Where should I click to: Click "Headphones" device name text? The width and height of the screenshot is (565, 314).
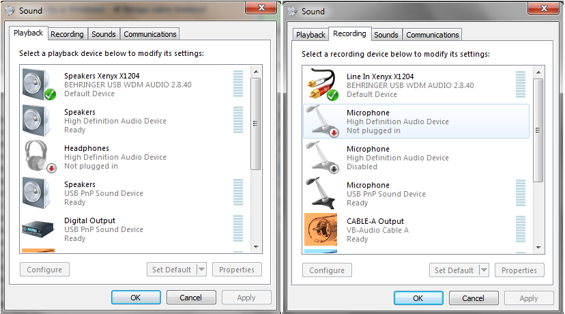pos(87,148)
